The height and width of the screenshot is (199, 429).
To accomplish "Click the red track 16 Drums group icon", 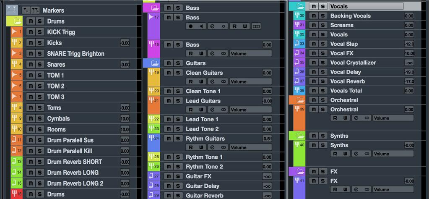I will 14,194.
